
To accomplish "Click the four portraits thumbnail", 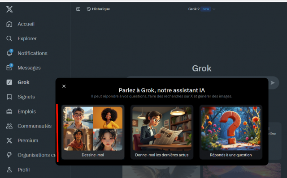I will coord(93,129).
